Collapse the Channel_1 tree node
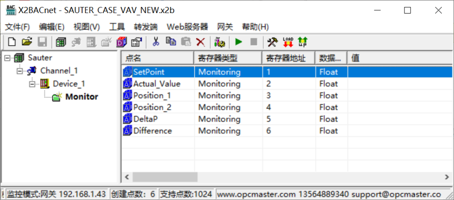 (x=20, y=71)
